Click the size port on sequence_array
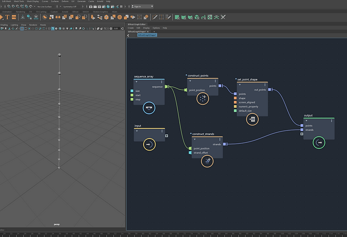This screenshot has width=347, height=237. click(132, 91)
